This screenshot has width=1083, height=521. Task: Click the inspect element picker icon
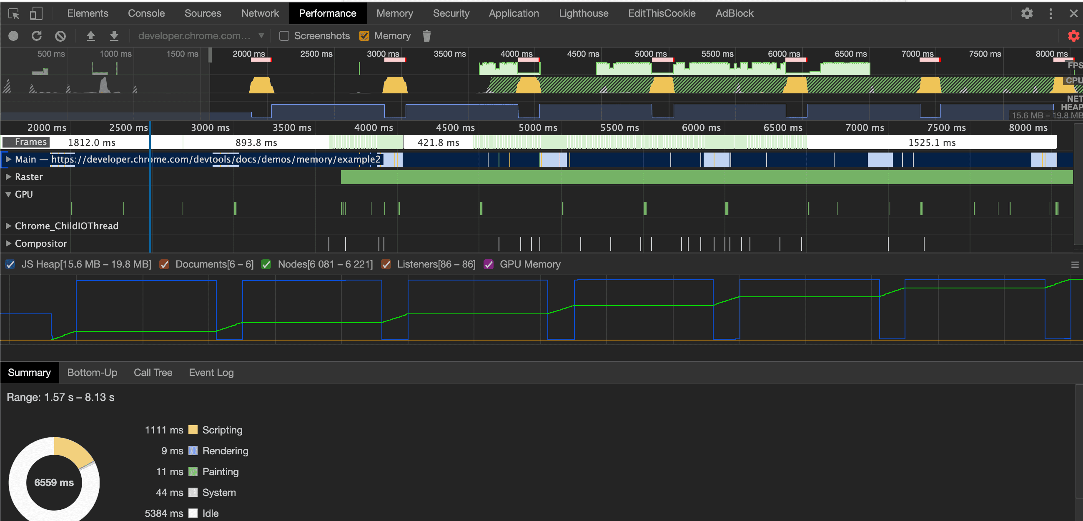pos(13,13)
